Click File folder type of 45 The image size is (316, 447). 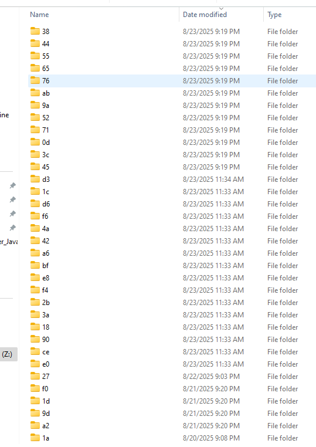pos(283,167)
